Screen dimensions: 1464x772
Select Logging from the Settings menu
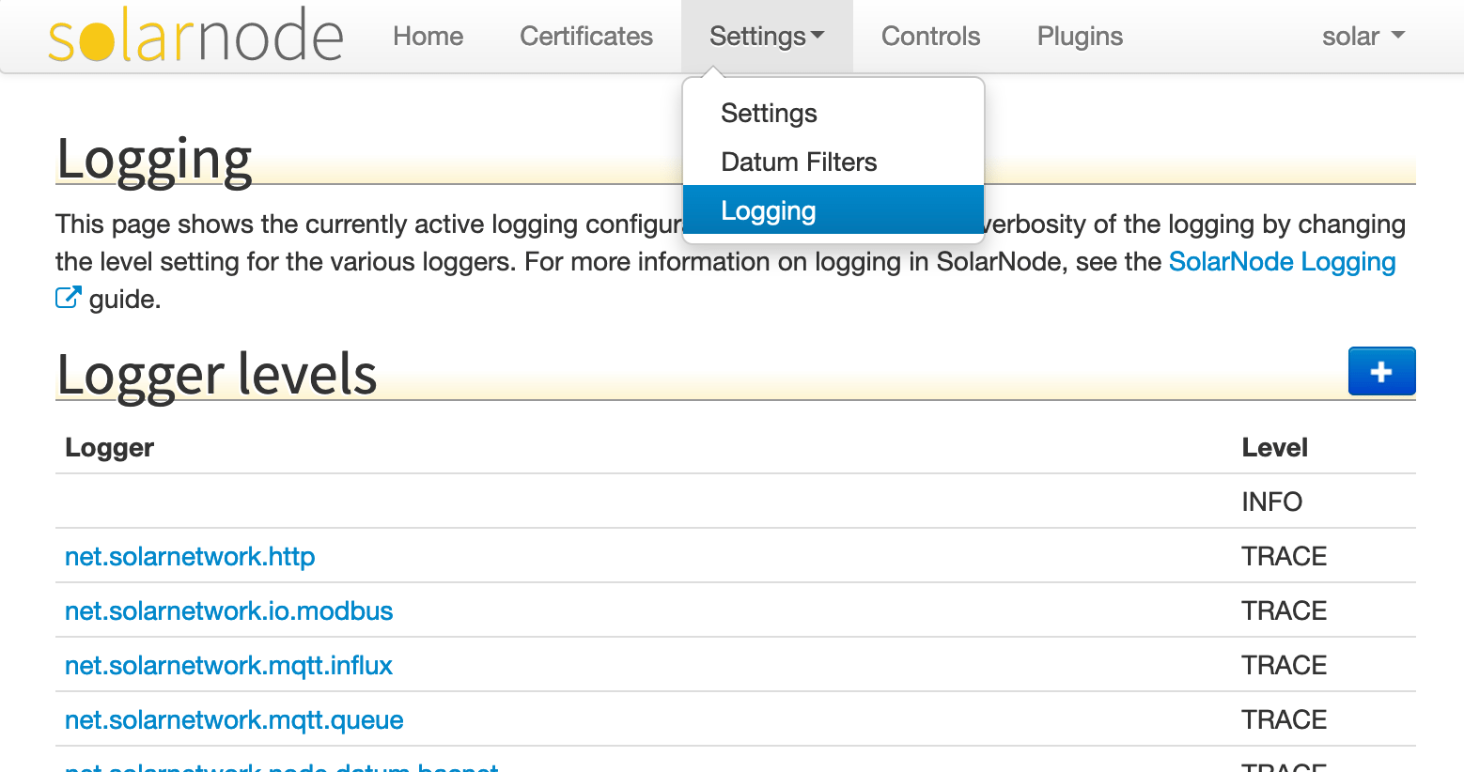768,210
